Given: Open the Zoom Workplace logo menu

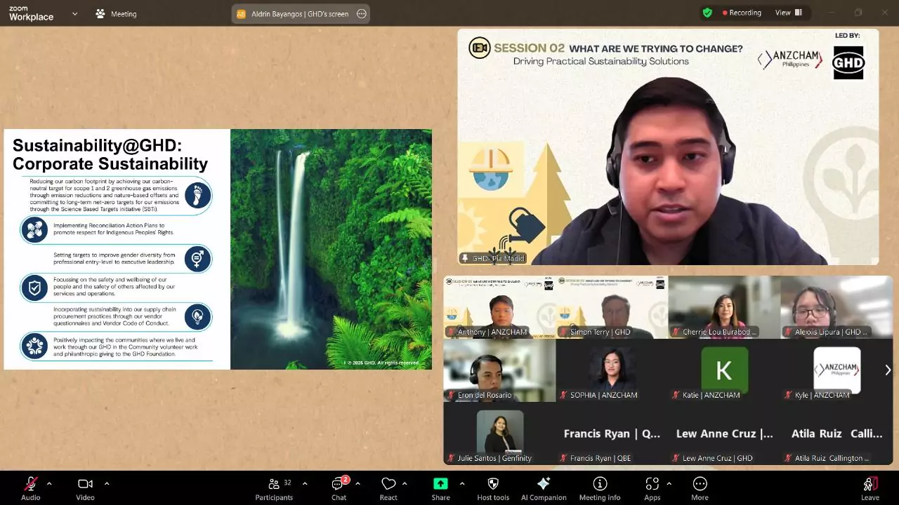Looking at the screenshot, I should tap(31, 13).
